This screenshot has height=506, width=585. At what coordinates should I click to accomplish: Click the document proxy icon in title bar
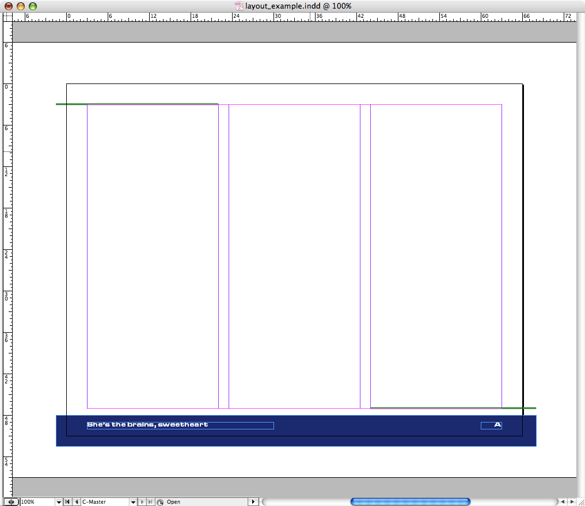(239, 6)
